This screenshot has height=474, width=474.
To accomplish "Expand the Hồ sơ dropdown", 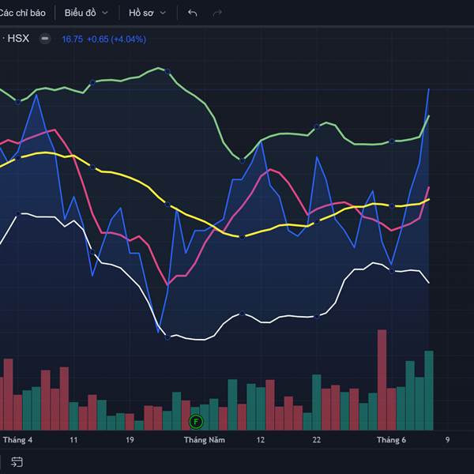I will click(x=148, y=13).
